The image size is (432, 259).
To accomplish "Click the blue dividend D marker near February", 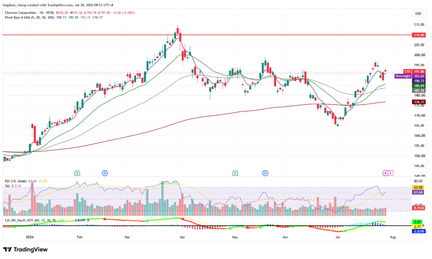I will tap(105, 173).
